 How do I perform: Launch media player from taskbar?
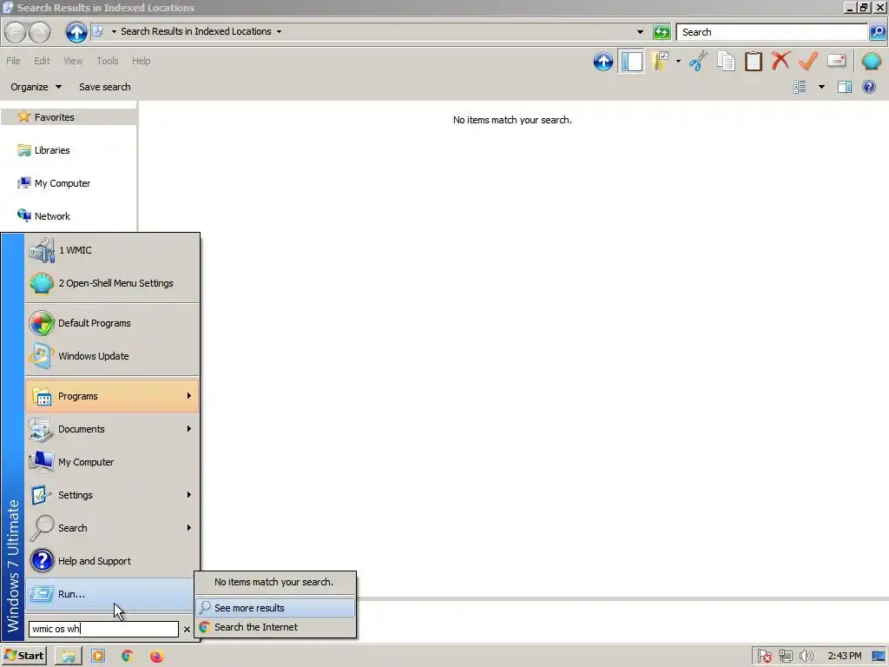[x=98, y=657]
